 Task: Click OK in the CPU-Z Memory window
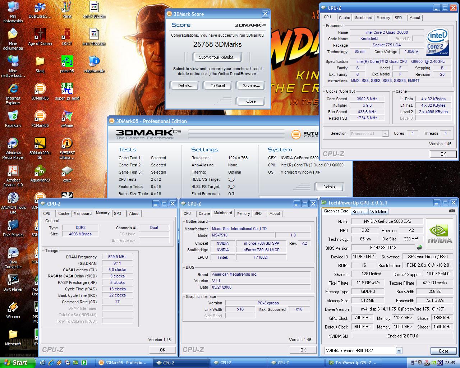click(162, 350)
